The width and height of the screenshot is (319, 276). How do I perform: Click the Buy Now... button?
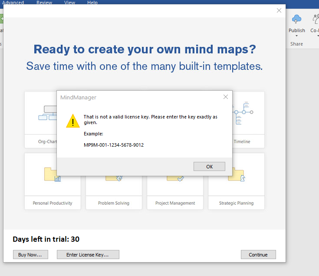[x=30, y=255]
